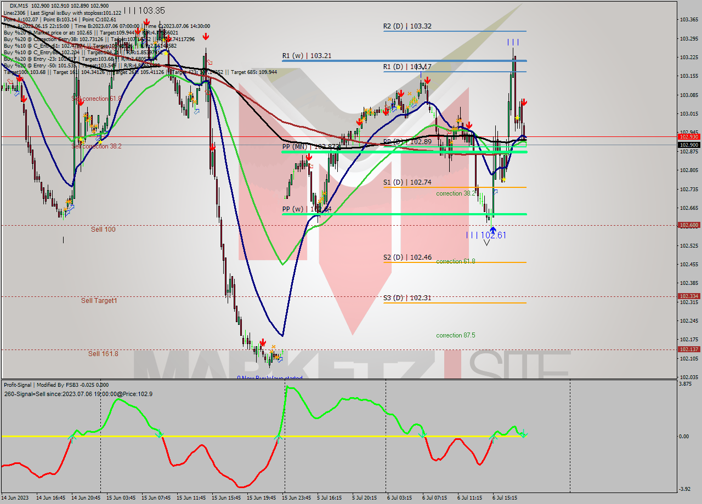Select the R1 (w) | 103.21 label

coord(307,56)
